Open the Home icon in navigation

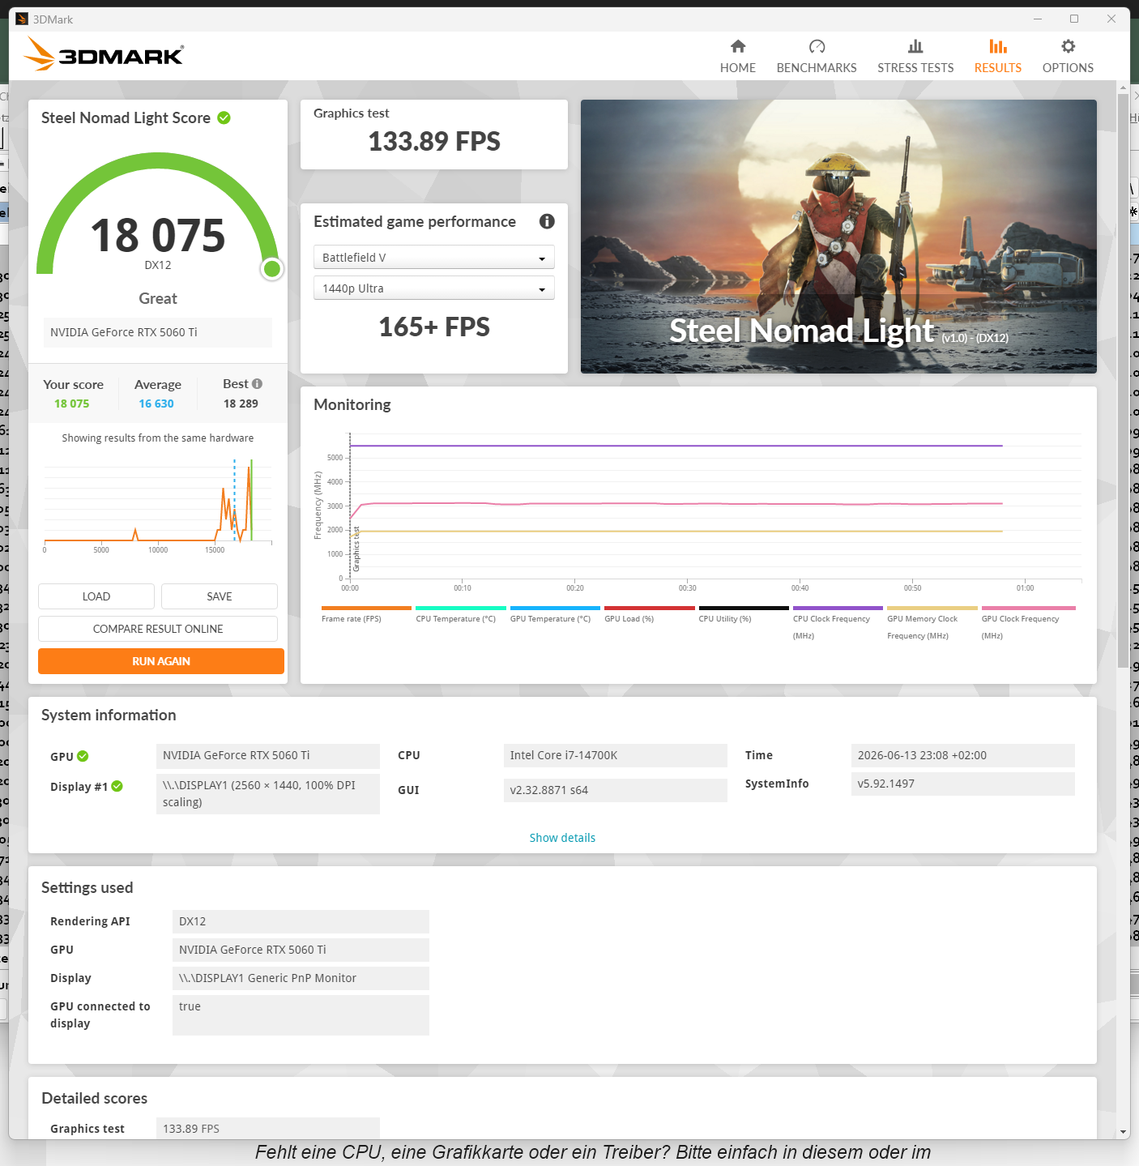(737, 46)
